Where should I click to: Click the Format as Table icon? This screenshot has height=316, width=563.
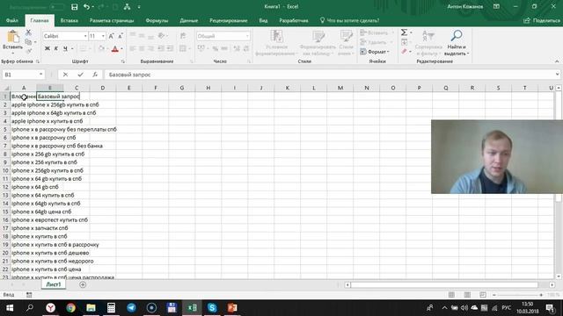tap(318, 37)
